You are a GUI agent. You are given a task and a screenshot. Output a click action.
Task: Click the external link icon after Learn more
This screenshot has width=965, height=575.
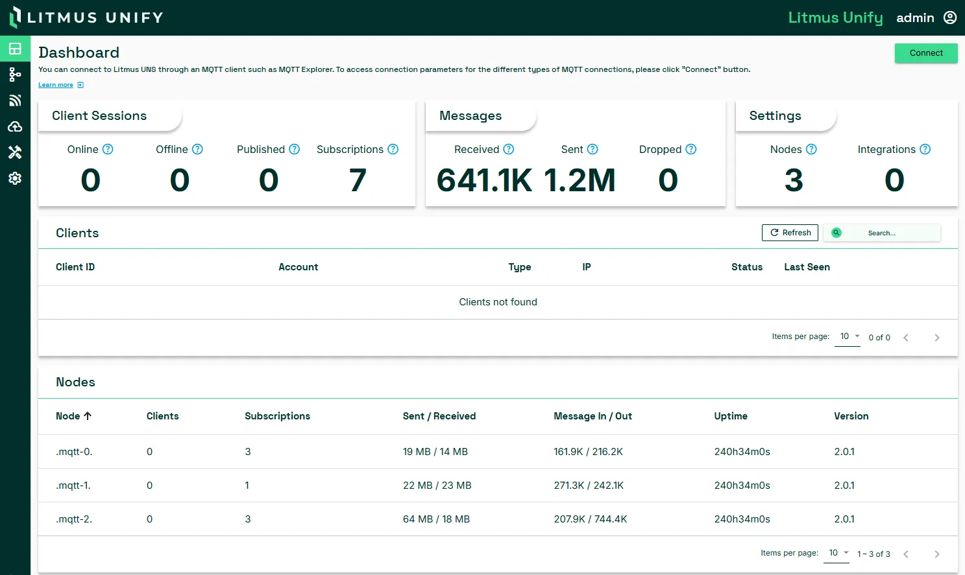coord(80,85)
